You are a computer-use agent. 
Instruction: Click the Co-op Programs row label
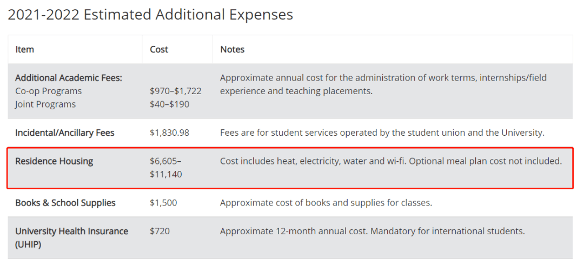49,91
